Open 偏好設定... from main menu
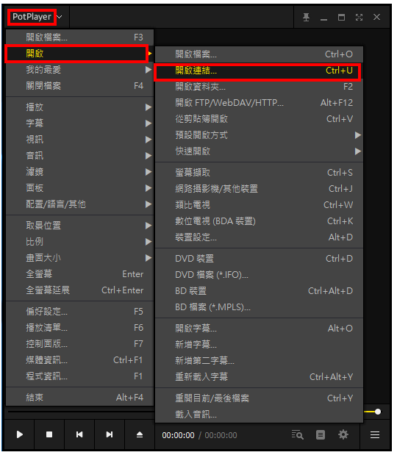This screenshot has height=455, width=397. (79, 312)
